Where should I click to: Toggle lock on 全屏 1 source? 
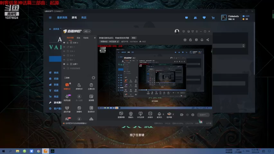(67, 64)
